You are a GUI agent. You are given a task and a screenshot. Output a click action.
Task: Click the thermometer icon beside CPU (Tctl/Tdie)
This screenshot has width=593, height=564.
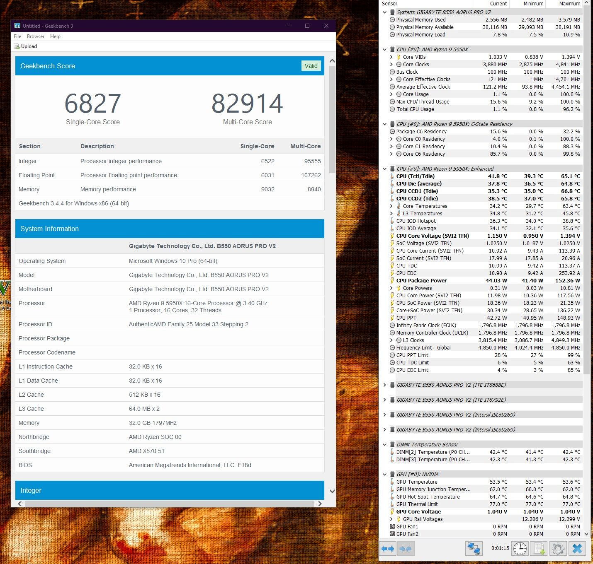(392, 176)
